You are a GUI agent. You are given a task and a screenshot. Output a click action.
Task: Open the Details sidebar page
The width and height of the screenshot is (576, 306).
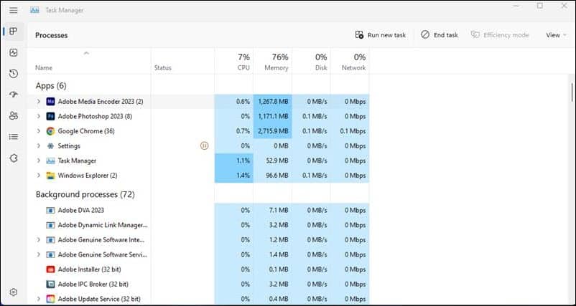[14, 137]
